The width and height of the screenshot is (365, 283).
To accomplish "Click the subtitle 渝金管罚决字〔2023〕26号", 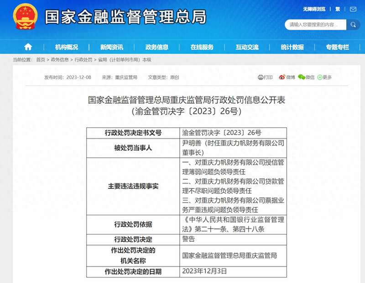I will click(x=187, y=111).
